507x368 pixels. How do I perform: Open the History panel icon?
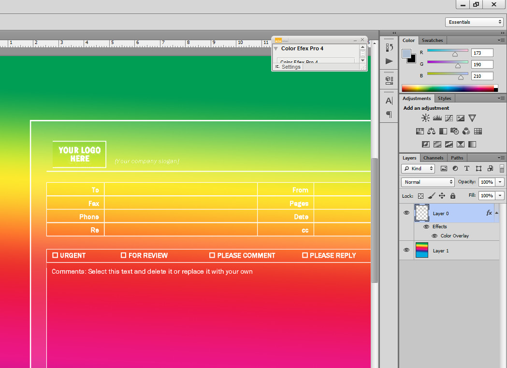389,47
